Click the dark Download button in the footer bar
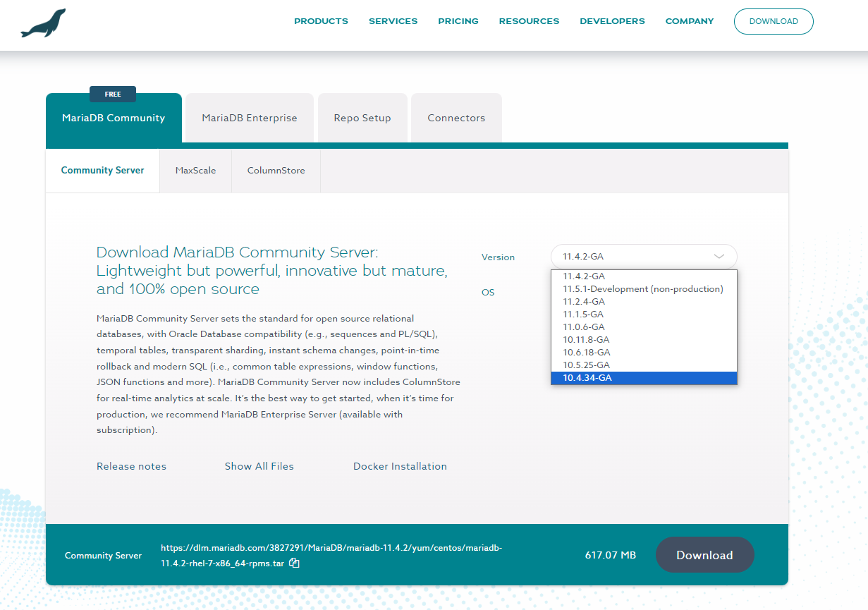 pyautogui.click(x=704, y=555)
